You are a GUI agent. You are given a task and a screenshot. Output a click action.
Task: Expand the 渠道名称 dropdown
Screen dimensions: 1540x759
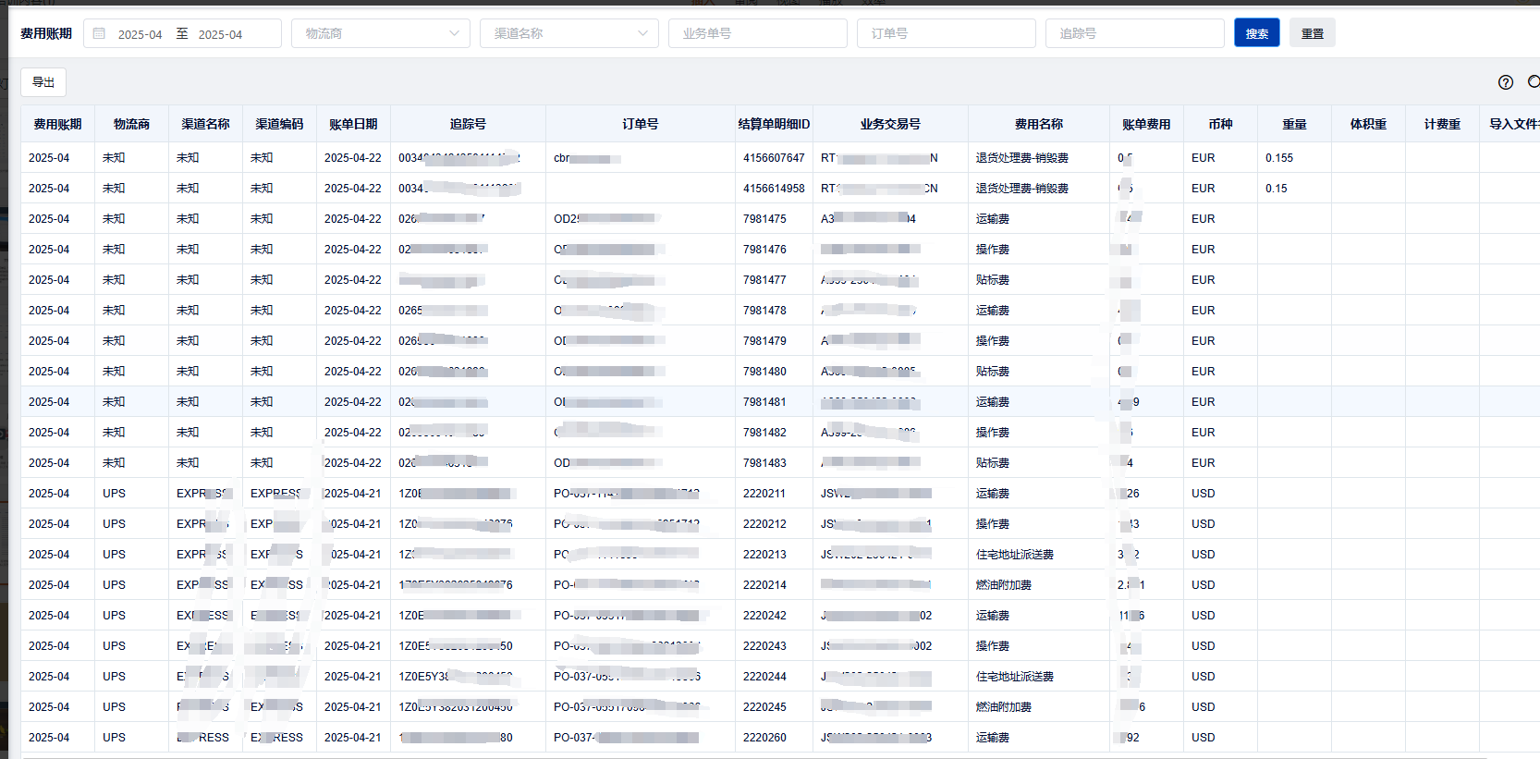568,33
